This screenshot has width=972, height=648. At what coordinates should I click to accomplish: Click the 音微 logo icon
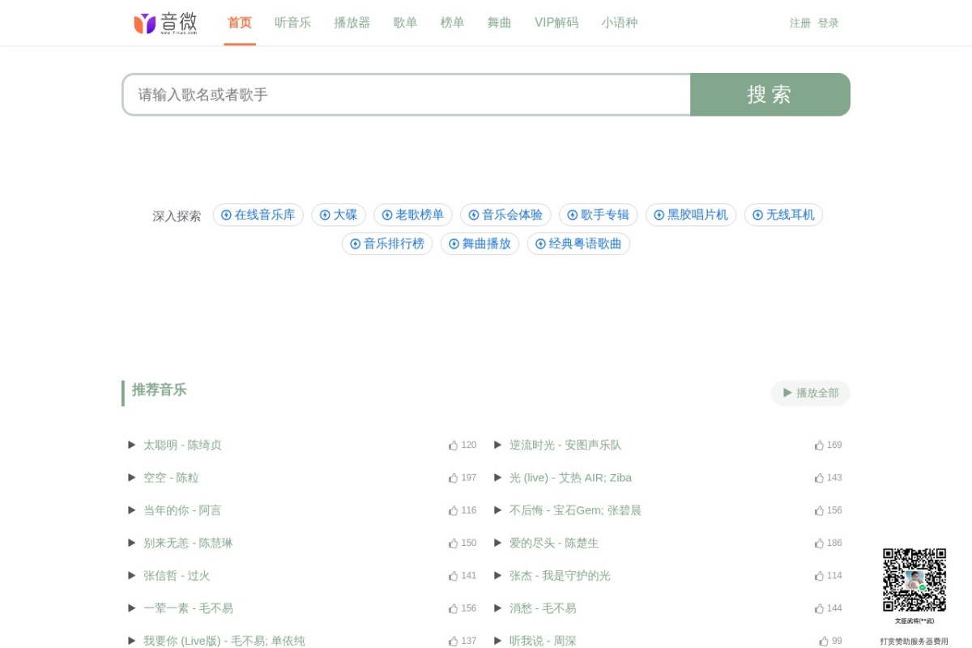[145, 23]
